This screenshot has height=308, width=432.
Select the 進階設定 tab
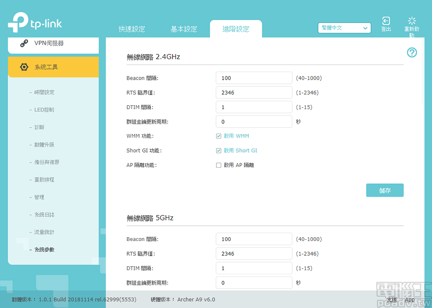pyautogui.click(x=236, y=29)
